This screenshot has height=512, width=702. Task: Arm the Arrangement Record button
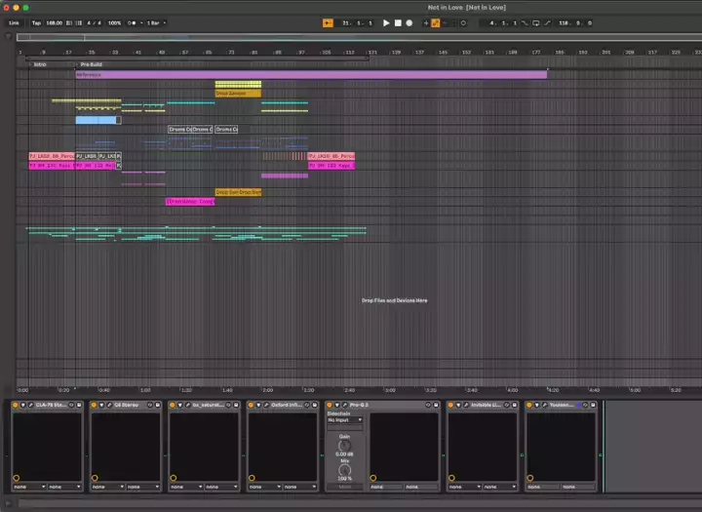[409, 22]
